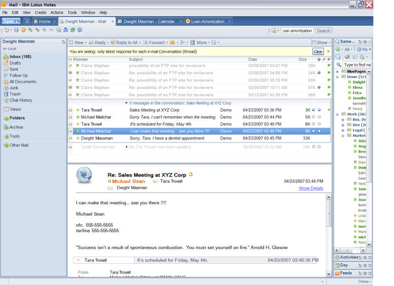The width and height of the screenshot is (394, 286).
Task: Toggle read marker on Tara Troxell 3K message
Action: [313, 110]
